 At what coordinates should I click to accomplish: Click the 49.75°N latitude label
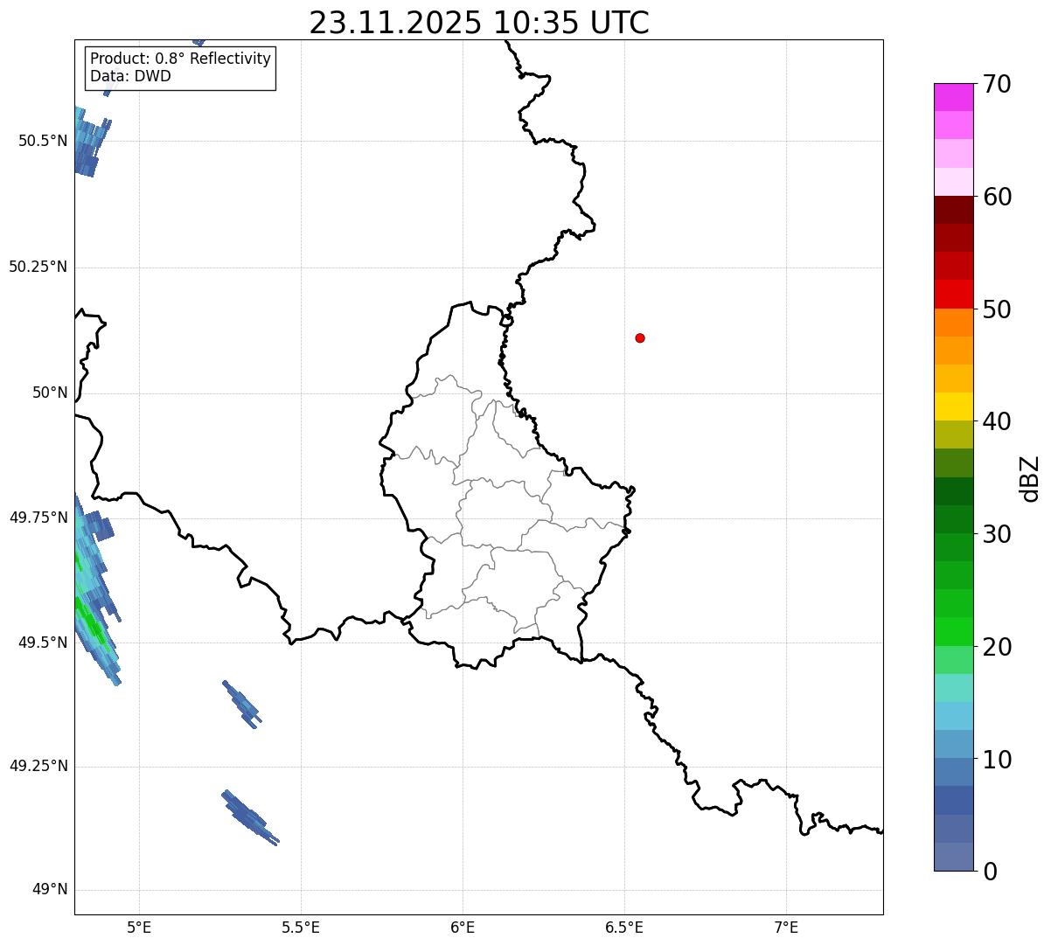point(38,518)
